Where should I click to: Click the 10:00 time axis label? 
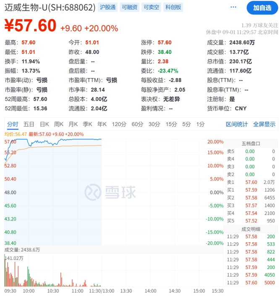pos(29,291)
